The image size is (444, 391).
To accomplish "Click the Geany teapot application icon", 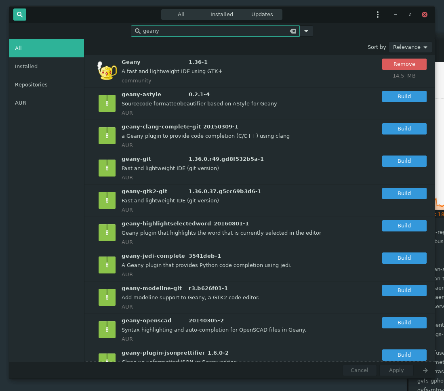I will click(107, 70).
